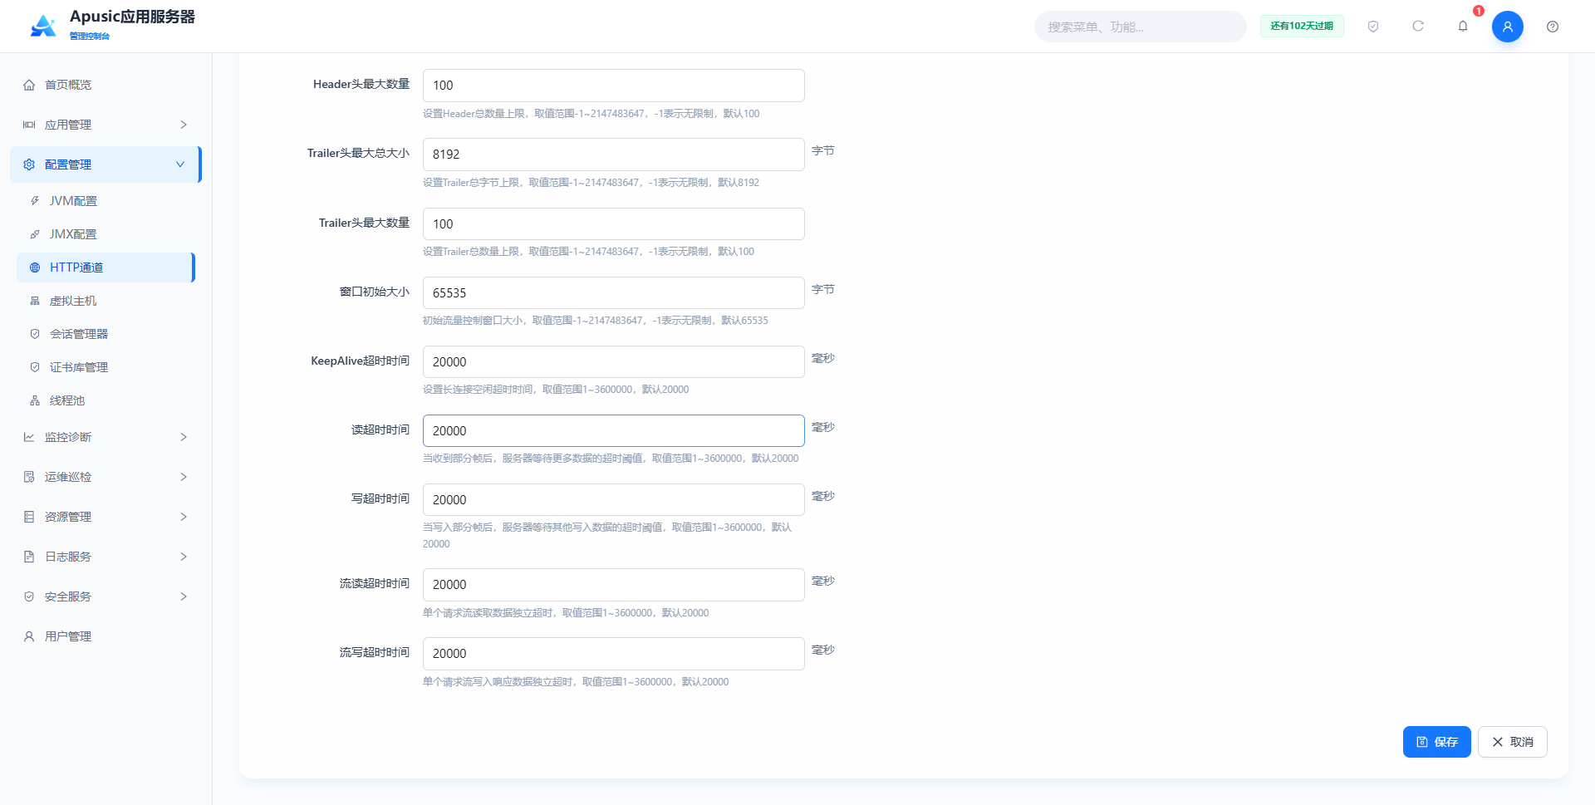This screenshot has height=805, width=1595.
Task: Click the refresh icon in header
Action: click(1418, 27)
